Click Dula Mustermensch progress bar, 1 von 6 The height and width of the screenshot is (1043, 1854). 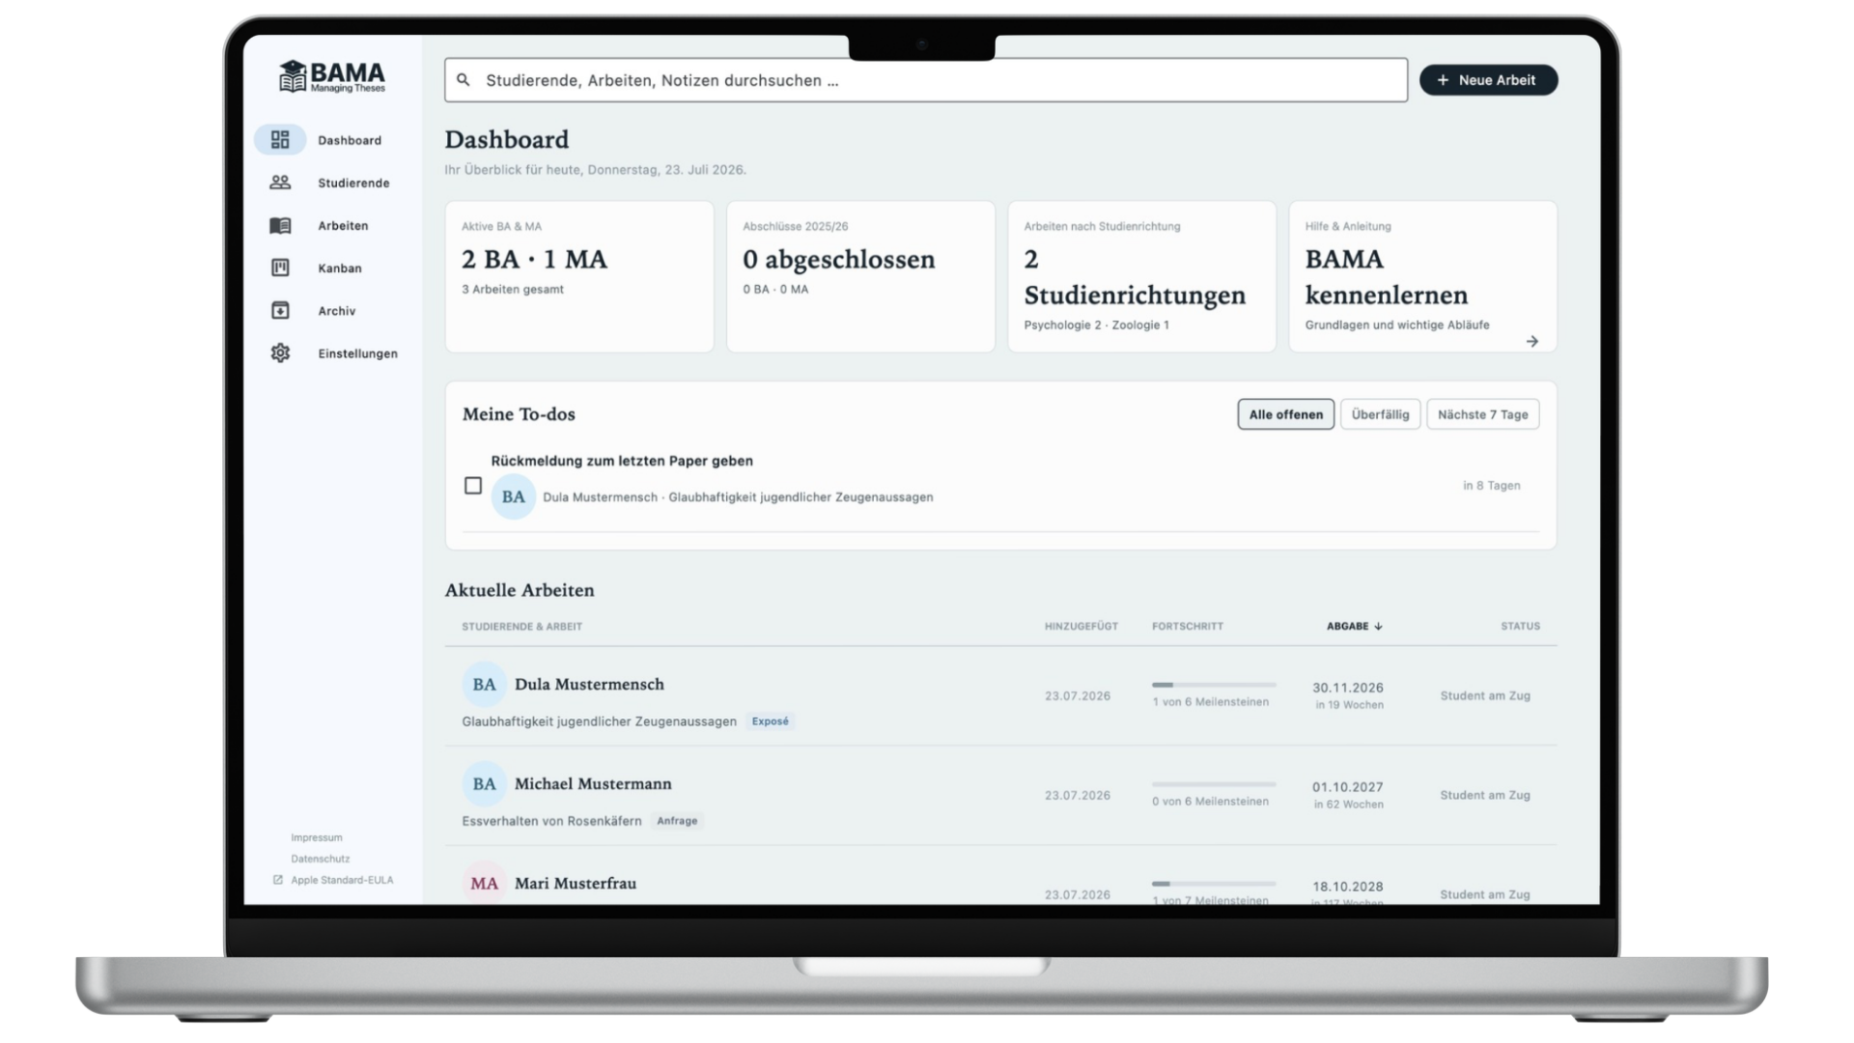click(1214, 685)
